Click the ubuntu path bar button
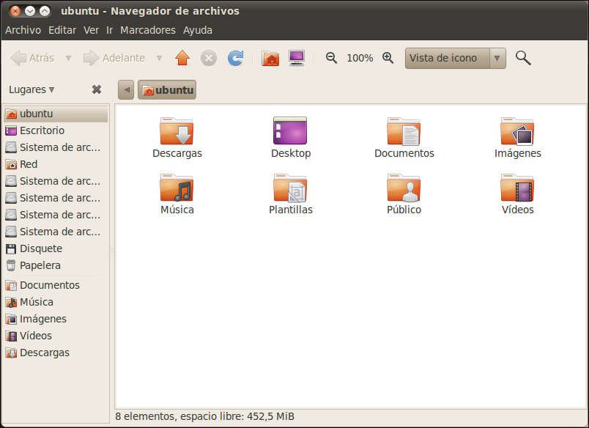The width and height of the screenshot is (589, 428). coord(167,90)
